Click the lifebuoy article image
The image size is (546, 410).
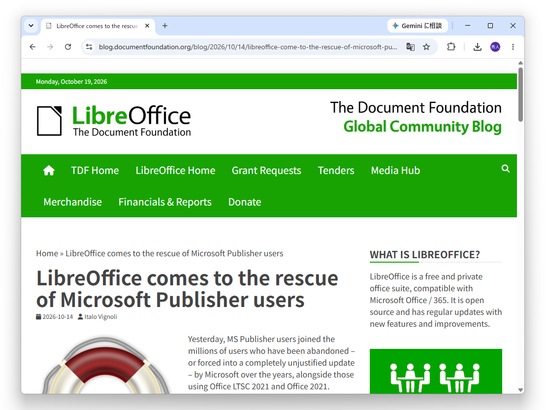click(x=105, y=365)
